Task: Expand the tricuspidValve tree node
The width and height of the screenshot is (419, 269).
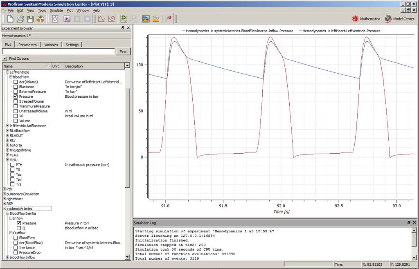Action: 8,150
